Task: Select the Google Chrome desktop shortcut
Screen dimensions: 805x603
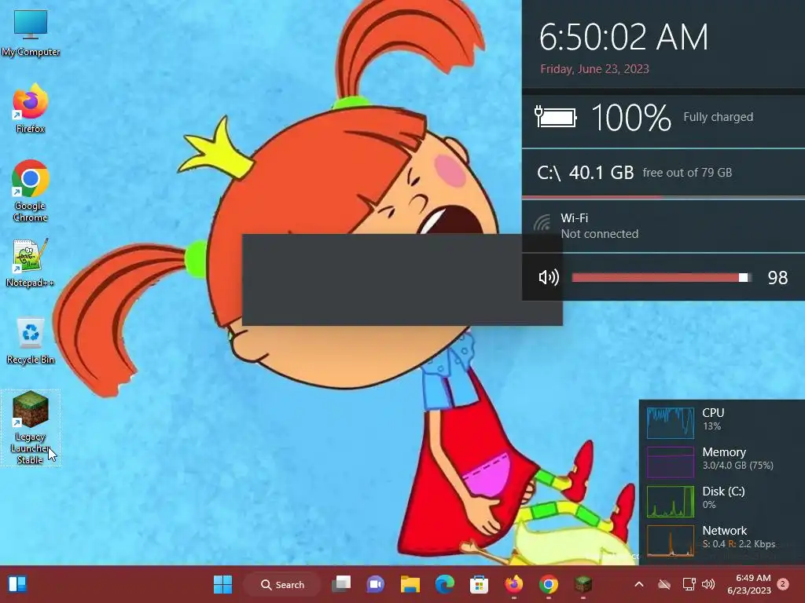Action: point(31,191)
